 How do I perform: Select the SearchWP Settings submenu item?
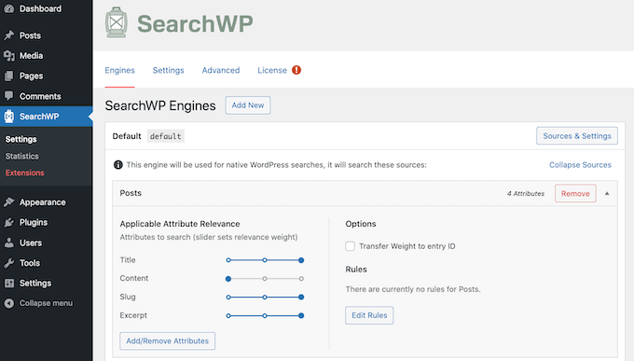[21, 139]
